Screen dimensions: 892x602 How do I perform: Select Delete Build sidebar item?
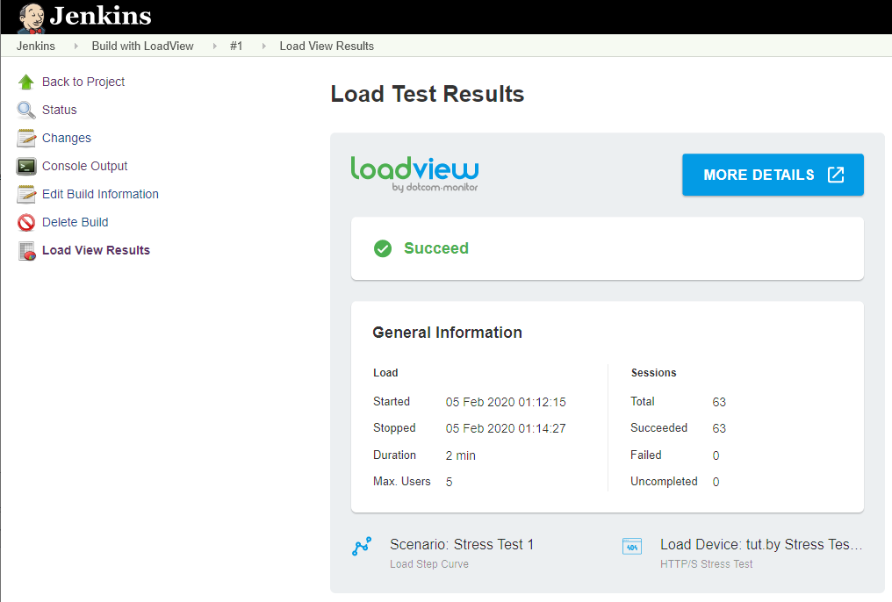point(76,222)
